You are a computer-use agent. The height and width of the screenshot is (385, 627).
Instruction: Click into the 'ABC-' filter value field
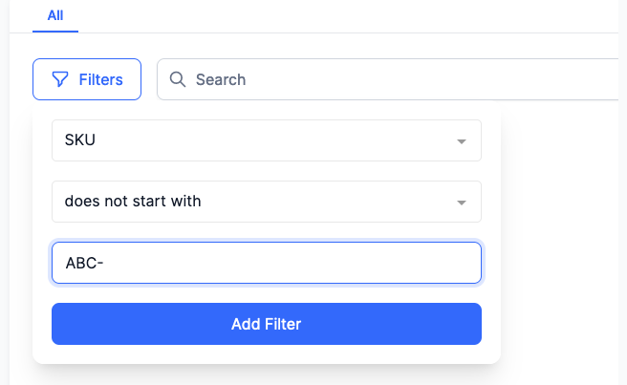(267, 263)
